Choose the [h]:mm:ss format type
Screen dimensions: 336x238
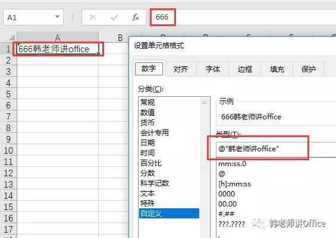tap(235, 184)
